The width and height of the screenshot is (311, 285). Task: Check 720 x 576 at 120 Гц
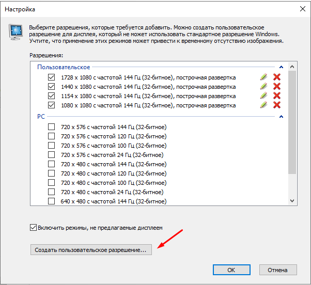(51, 136)
